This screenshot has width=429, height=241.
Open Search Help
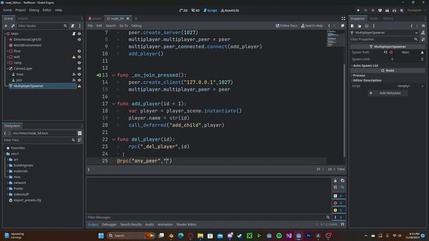point(312,25)
